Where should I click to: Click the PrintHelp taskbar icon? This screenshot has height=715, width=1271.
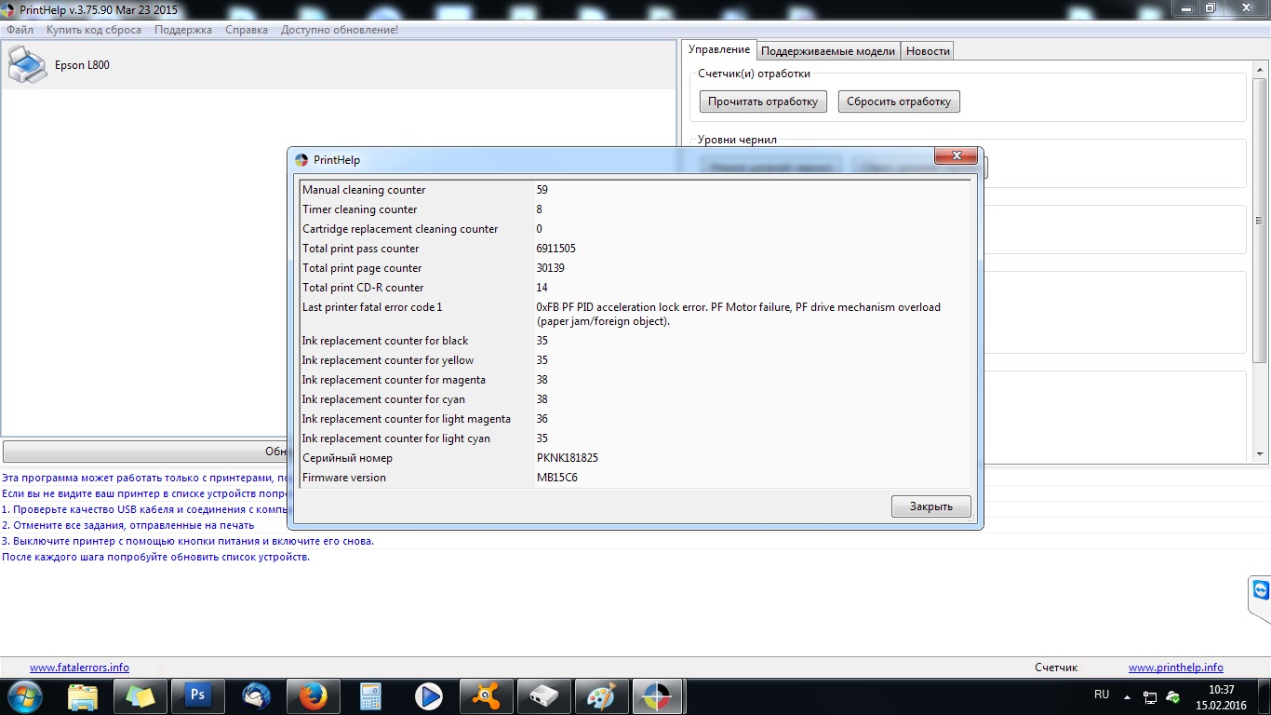(x=659, y=695)
